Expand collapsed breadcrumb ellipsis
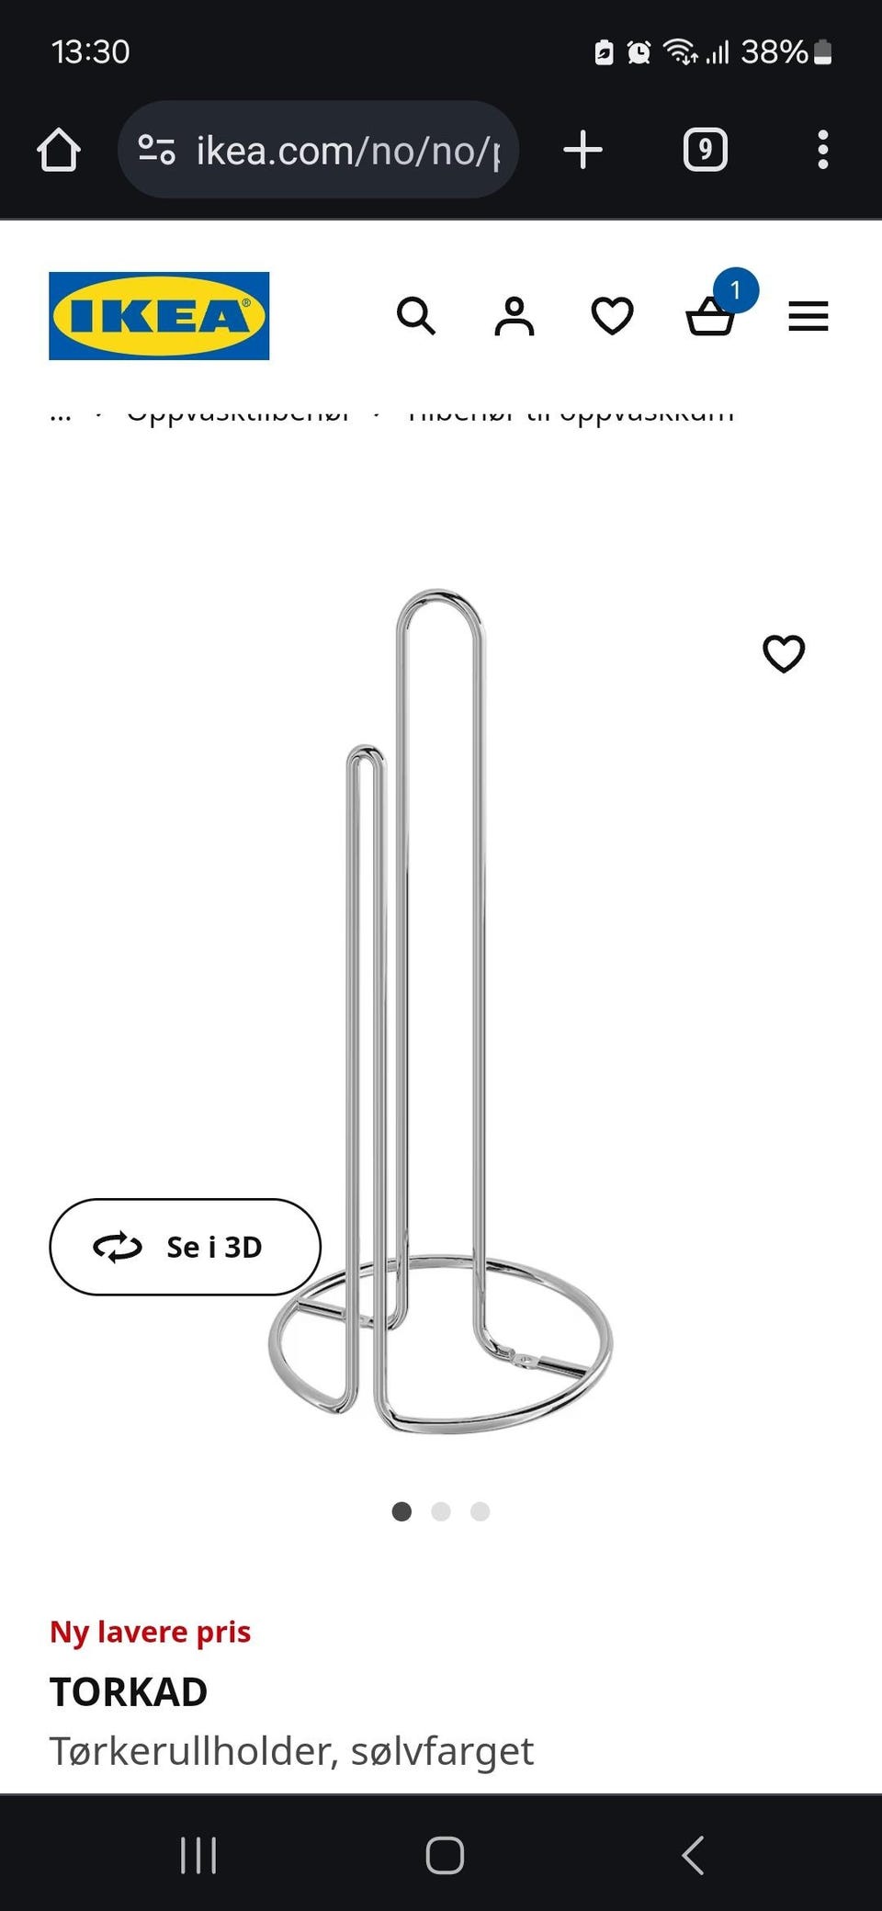The height and width of the screenshot is (1911, 882). pos(61,415)
